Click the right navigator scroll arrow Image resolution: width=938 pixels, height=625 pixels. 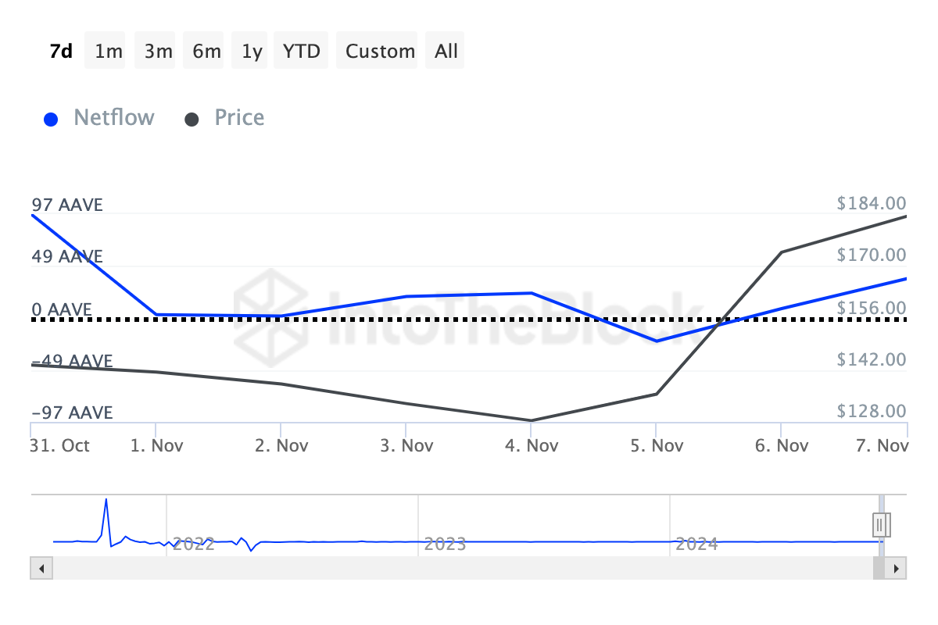897,569
